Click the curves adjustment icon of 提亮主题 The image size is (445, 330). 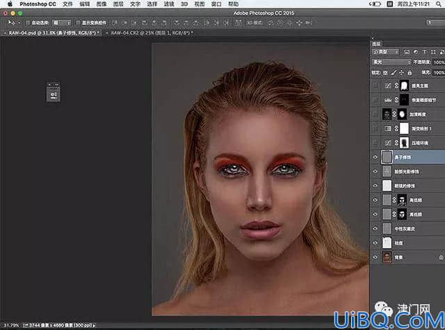[388, 85]
